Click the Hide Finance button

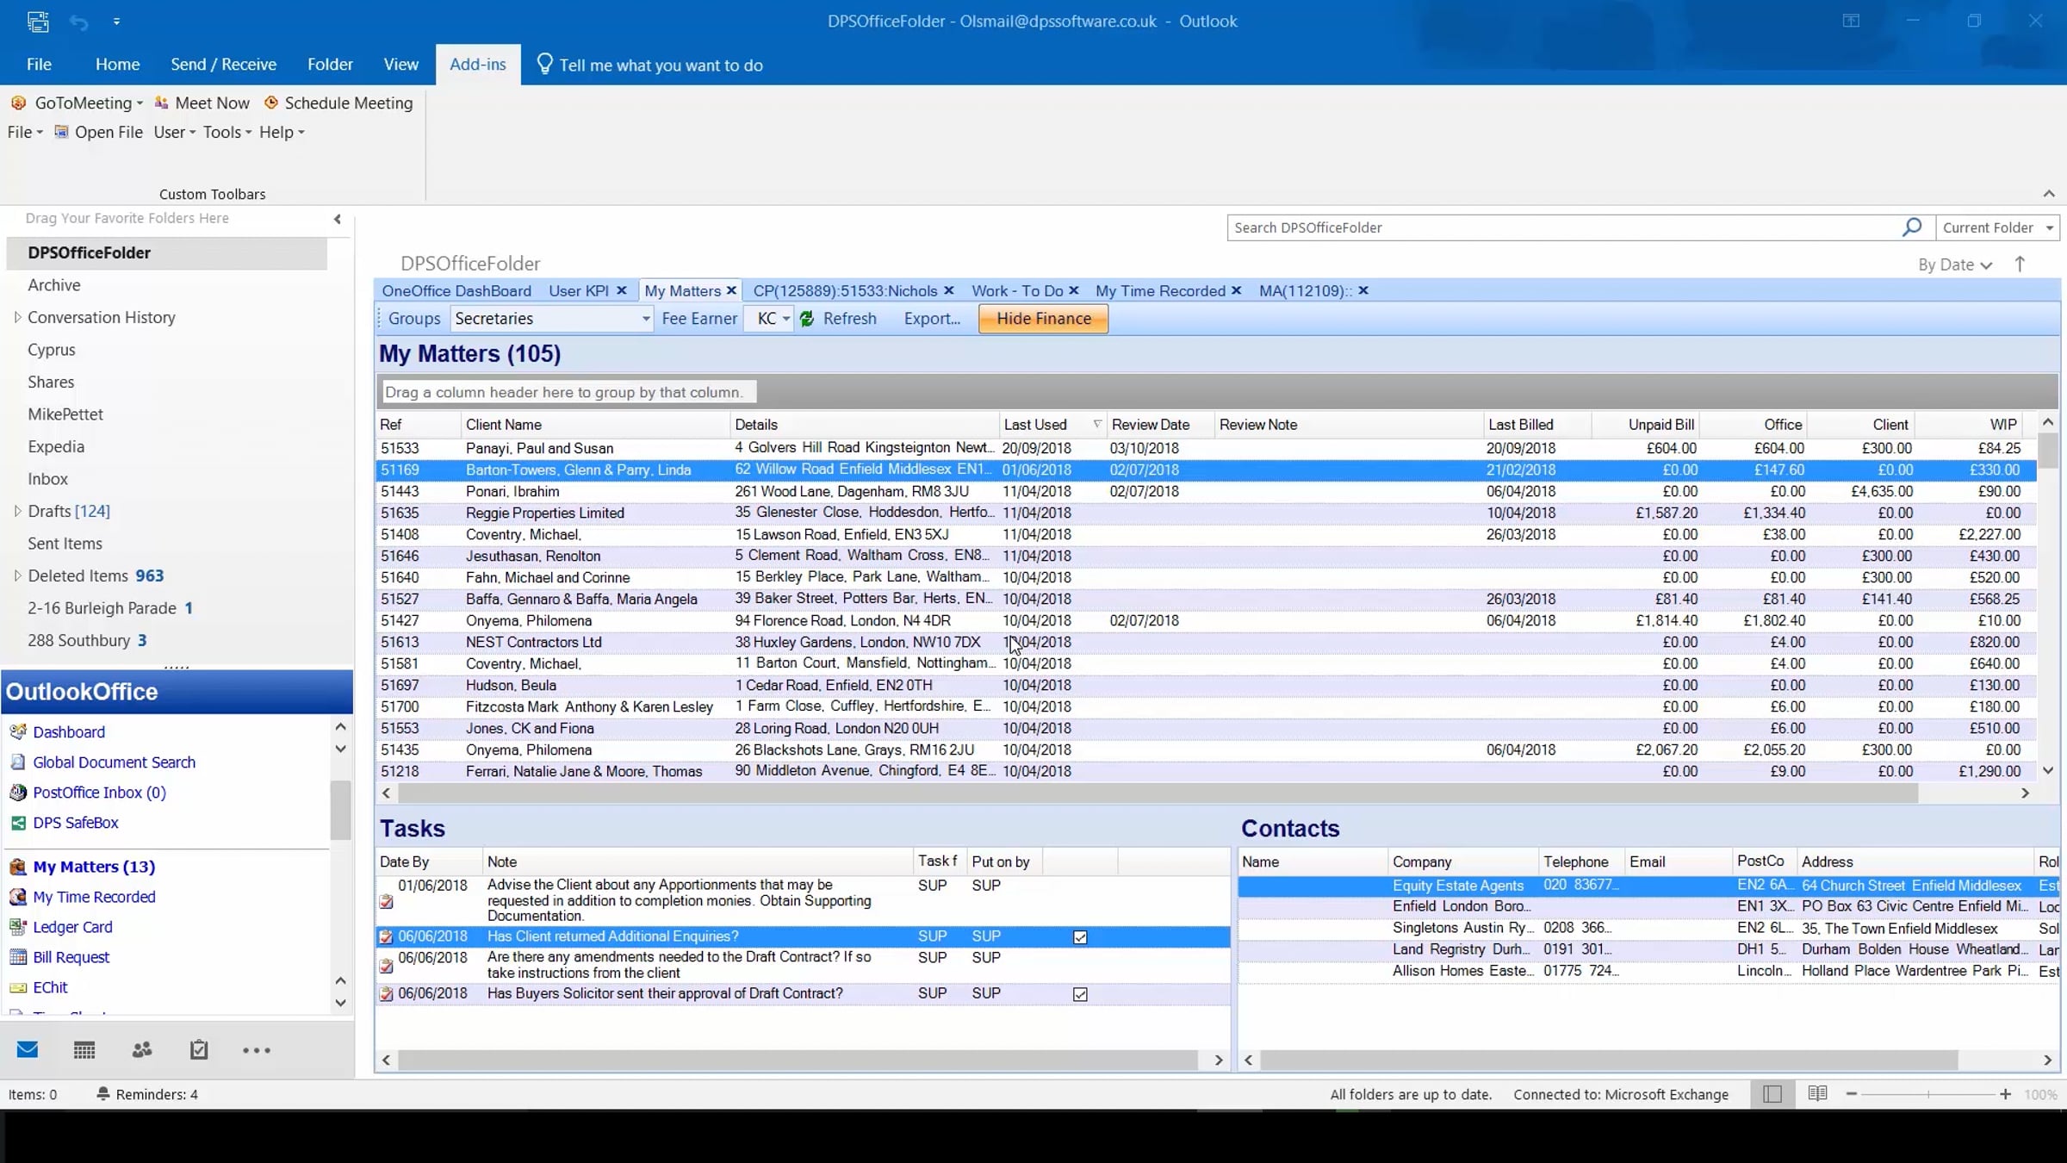click(1043, 319)
